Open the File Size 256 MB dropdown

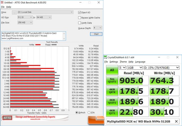coord(25,22)
